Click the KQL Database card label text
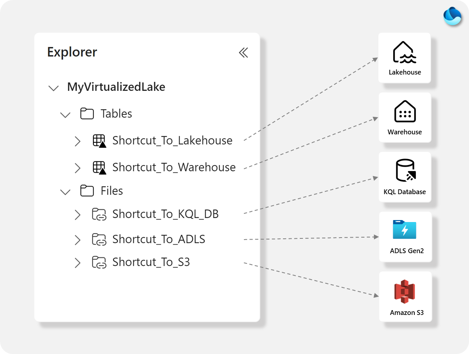Screen dimensions: 469x354 pyautogui.click(x=405, y=191)
